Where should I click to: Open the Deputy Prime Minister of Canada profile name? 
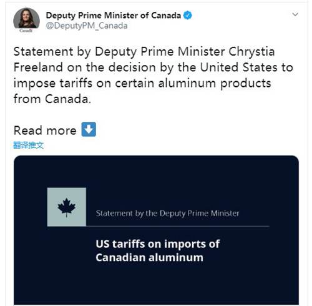click(114, 16)
